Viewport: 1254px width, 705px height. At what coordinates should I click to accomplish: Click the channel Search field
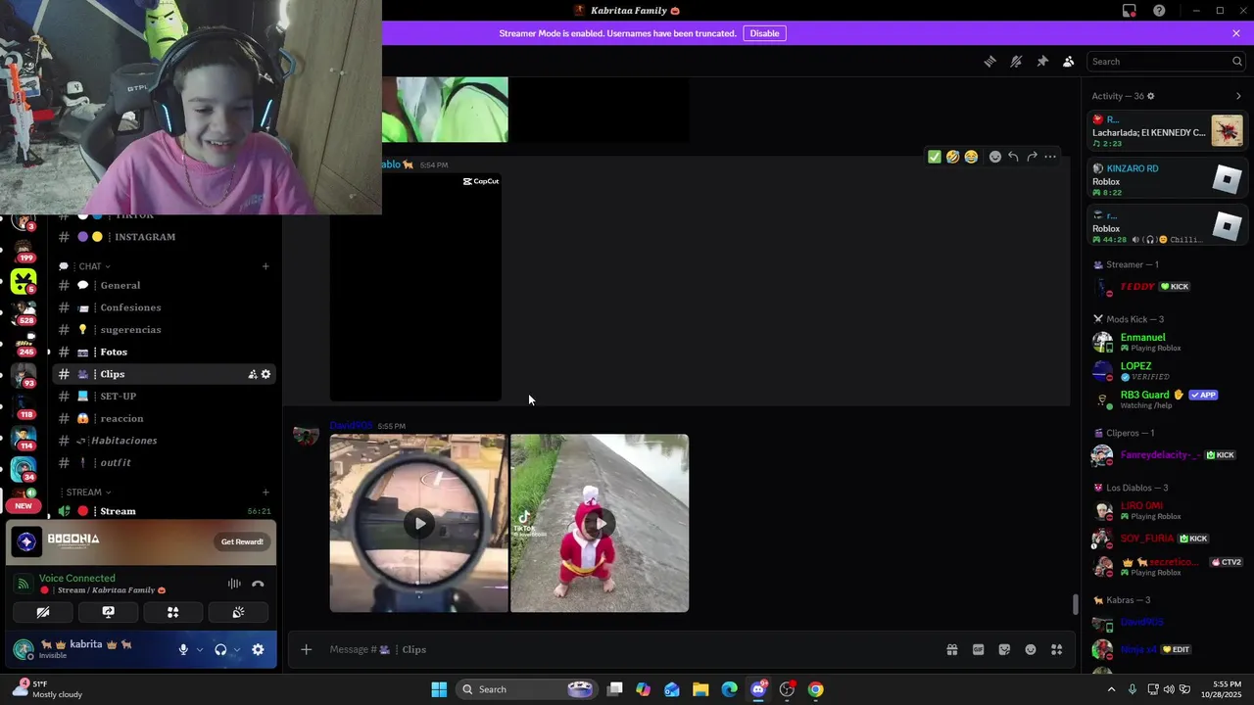tap(1166, 62)
